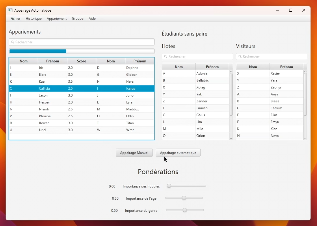Select Zephyr in the Visiteurs table
Image resolution: width=317 pixels, height=226 pixels.
(x=276, y=87)
